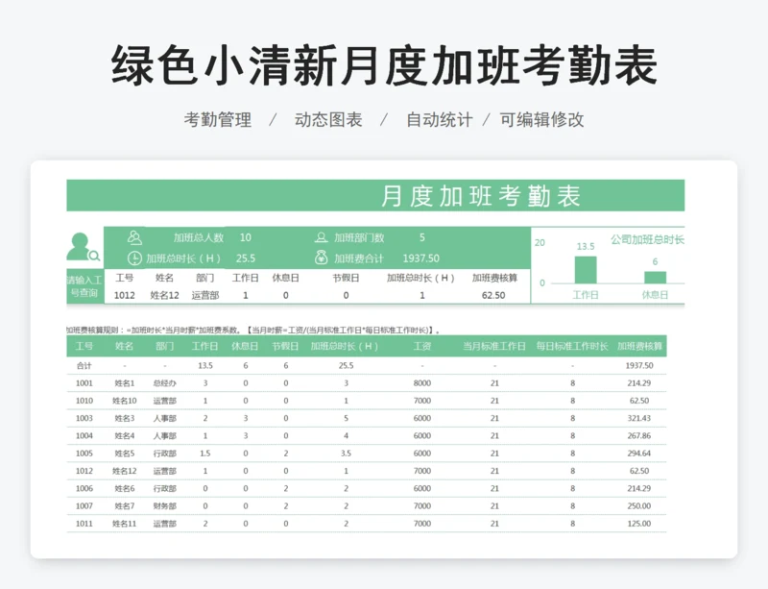Screen dimensions: 768x589
Task: Click the 绿色小清新月度加班考勤表 main heading
Action: pyautogui.click(x=384, y=65)
